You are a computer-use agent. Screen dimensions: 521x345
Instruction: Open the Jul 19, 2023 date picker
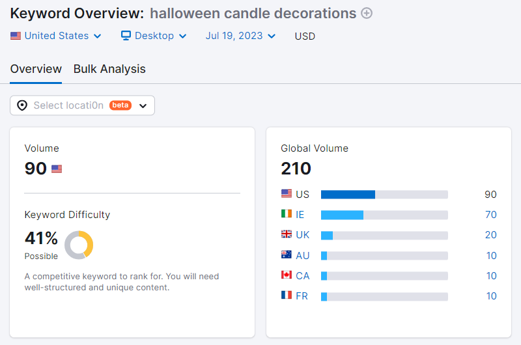click(x=240, y=36)
